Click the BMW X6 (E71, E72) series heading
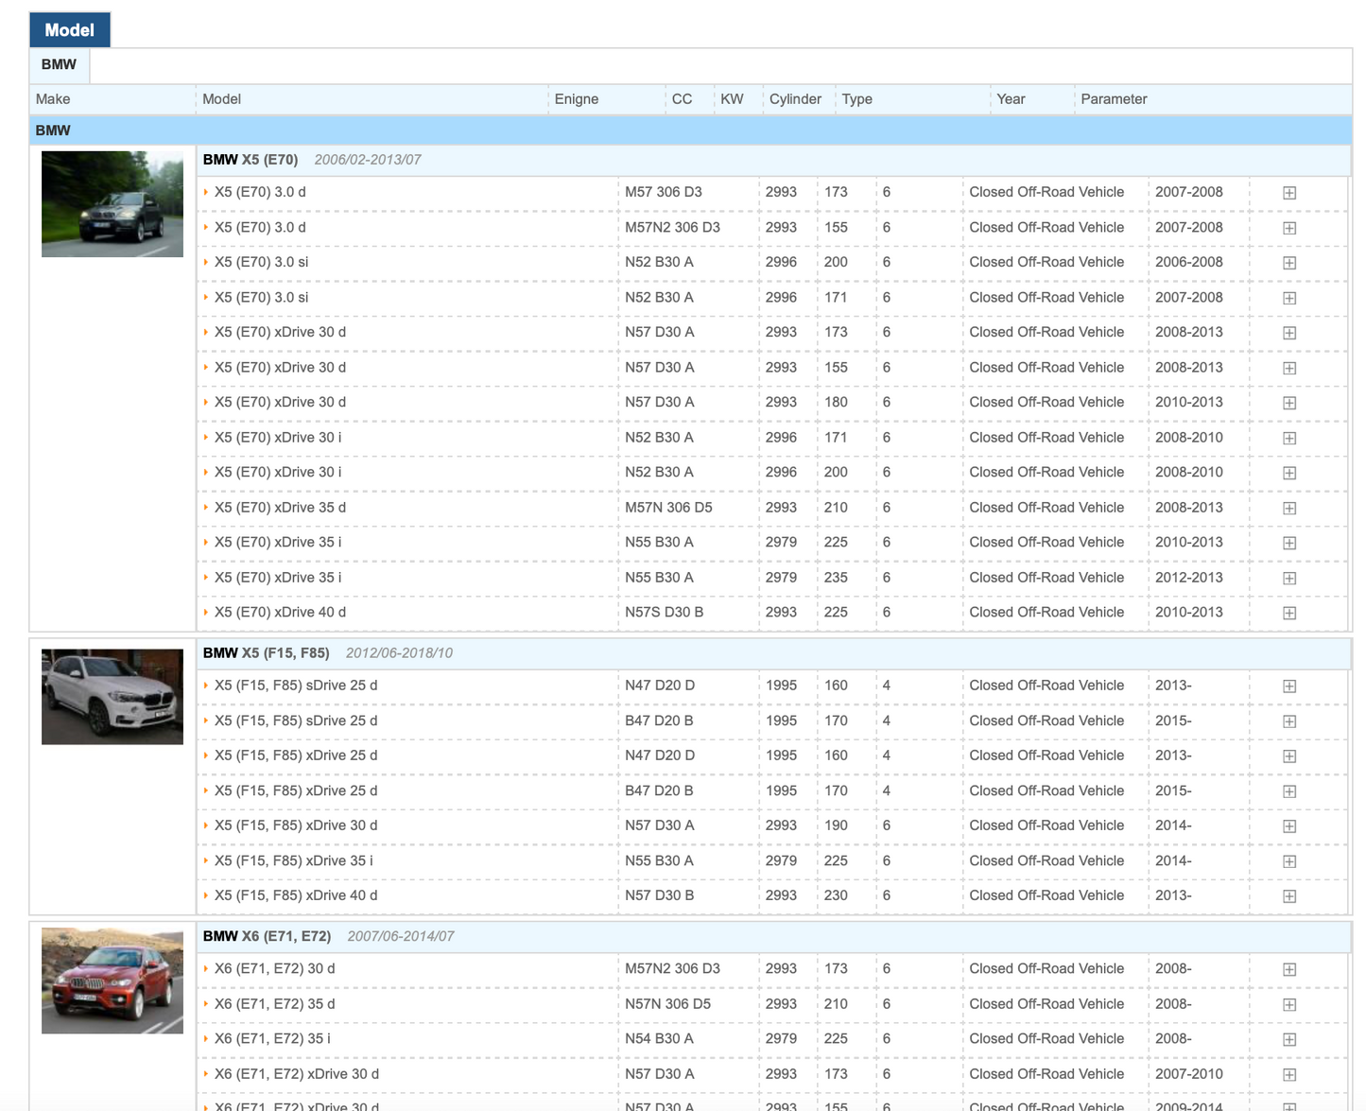This screenshot has height=1111, width=1366. [x=268, y=936]
